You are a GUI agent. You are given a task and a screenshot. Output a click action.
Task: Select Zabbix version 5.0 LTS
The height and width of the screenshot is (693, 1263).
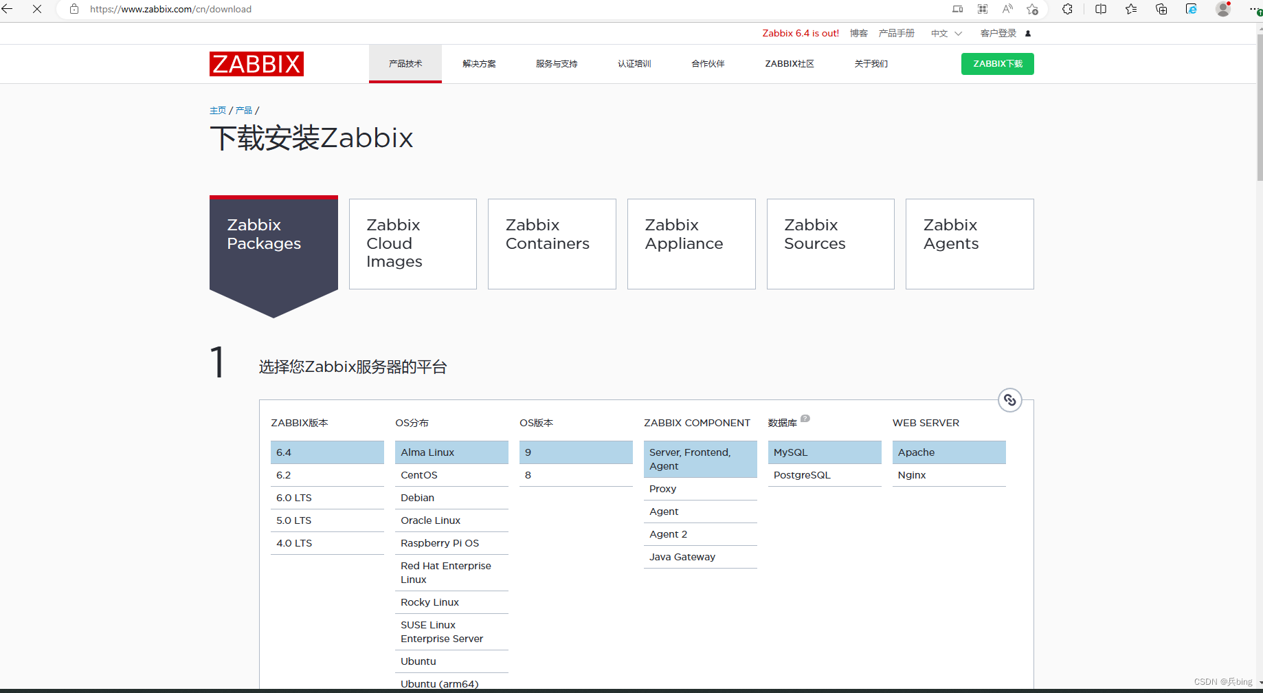[x=327, y=520]
